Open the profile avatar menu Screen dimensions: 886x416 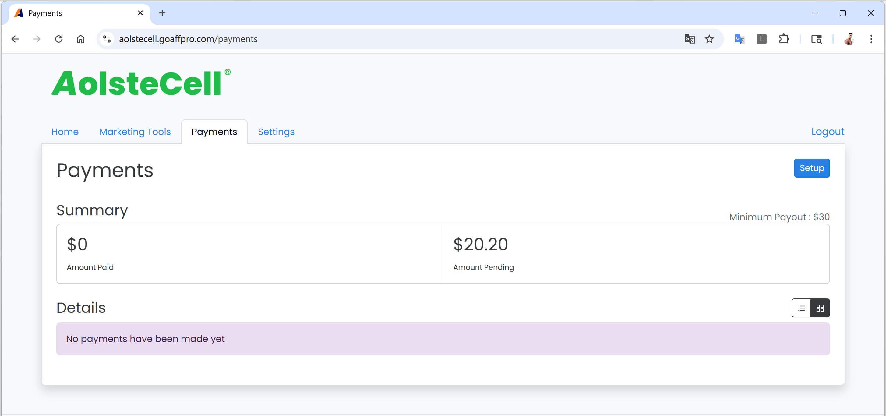coord(849,39)
